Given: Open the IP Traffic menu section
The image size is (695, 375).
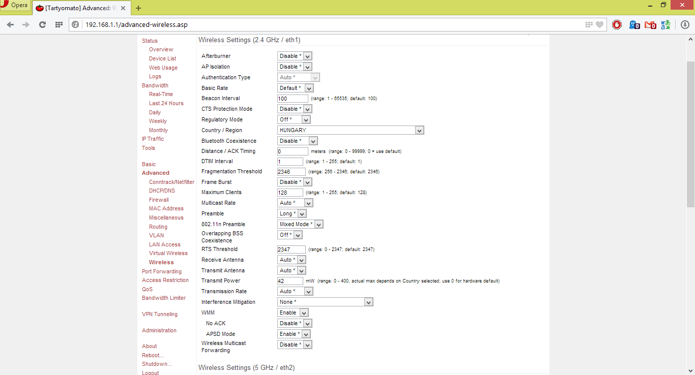Looking at the screenshot, I should tap(153, 139).
